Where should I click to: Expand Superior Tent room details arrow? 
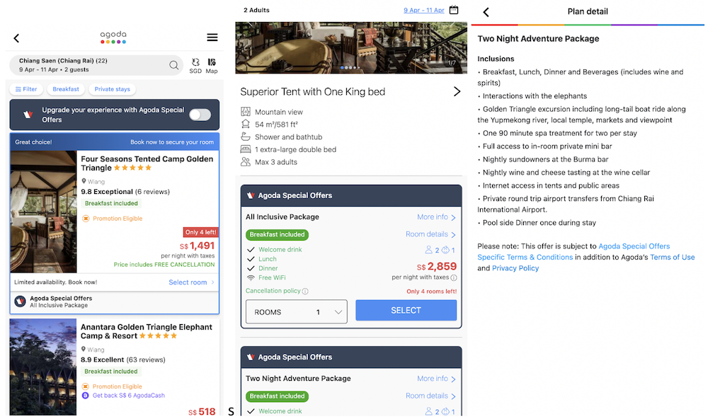[457, 92]
